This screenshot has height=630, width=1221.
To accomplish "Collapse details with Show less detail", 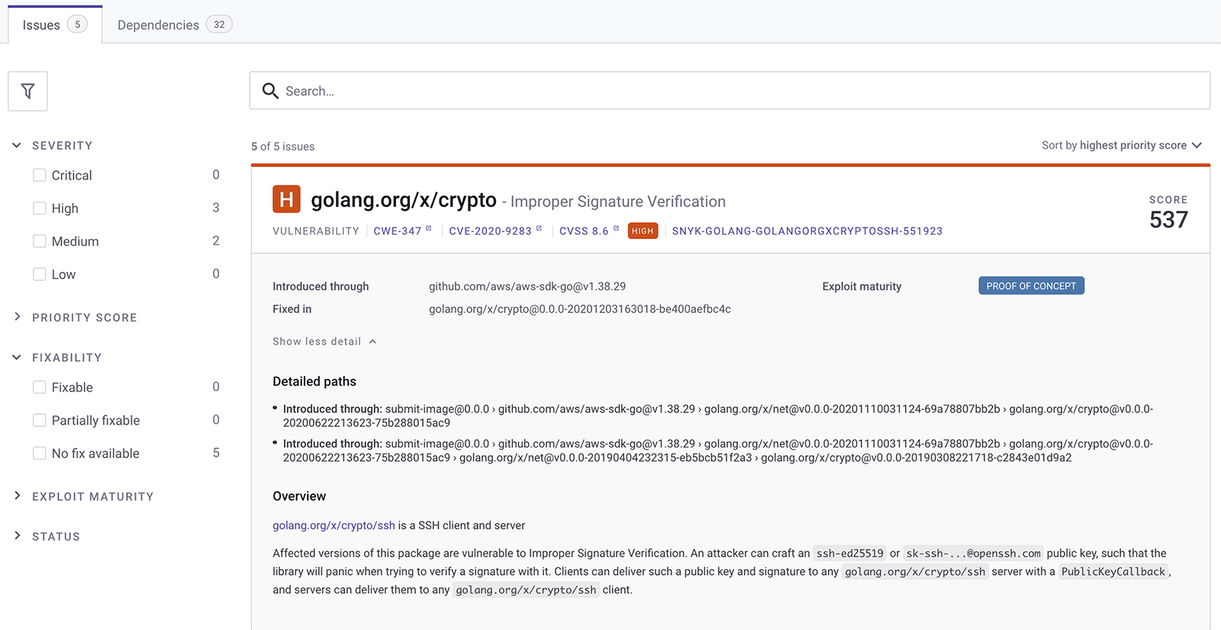I will pos(324,341).
